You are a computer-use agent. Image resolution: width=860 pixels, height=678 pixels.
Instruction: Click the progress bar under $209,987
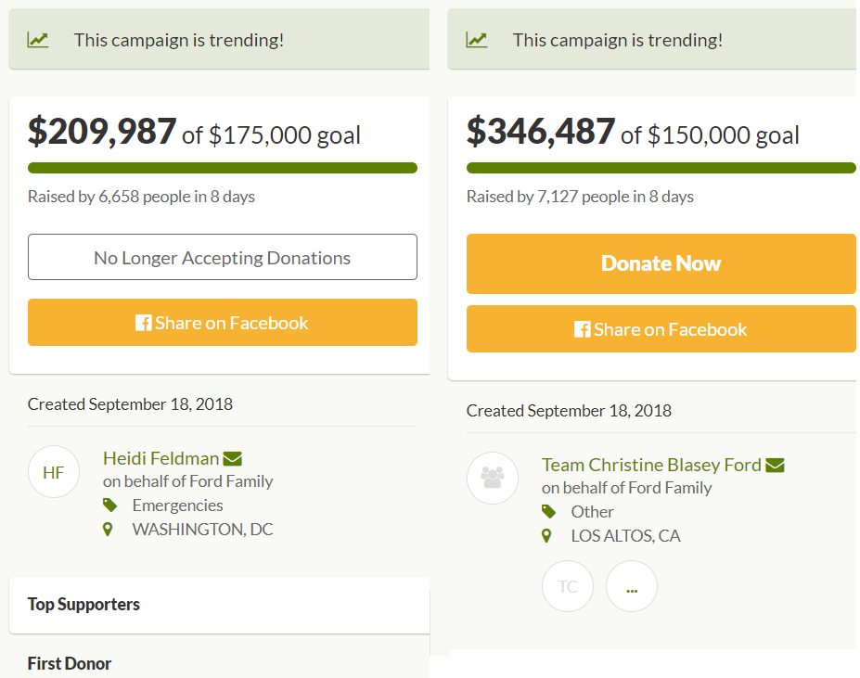[x=223, y=168]
